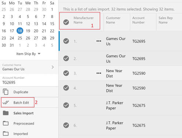Sort by Sales Rep Name column header

[x=166, y=20]
